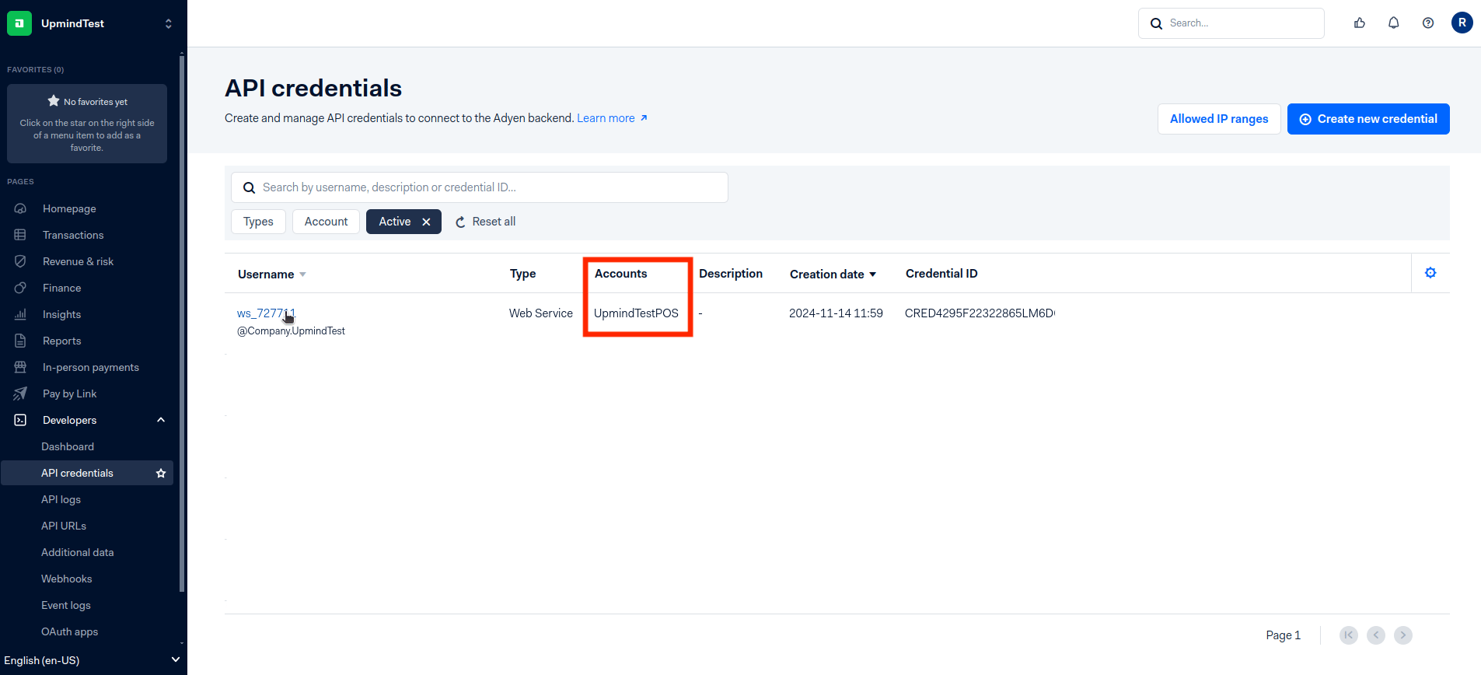The width and height of the screenshot is (1481, 675).
Task: Click the Allowed IP ranges button
Action: [x=1219, y=119]
